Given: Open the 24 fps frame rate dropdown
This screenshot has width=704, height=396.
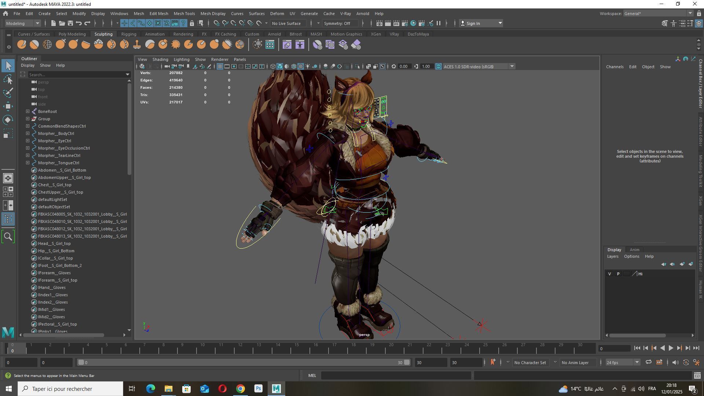Looking at the screenshot, I should [x=622, y=363].
